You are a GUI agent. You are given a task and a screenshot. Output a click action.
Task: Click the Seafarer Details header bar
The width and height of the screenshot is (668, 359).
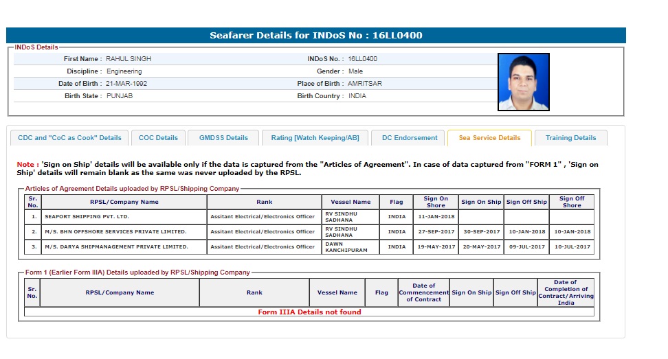(316, 36)
